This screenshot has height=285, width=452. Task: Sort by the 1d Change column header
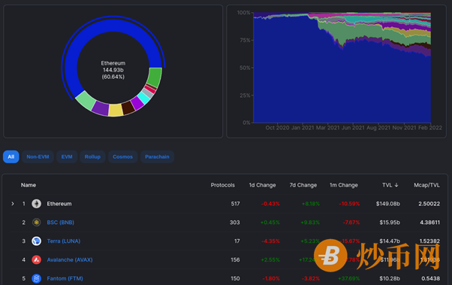click(262, 185)
